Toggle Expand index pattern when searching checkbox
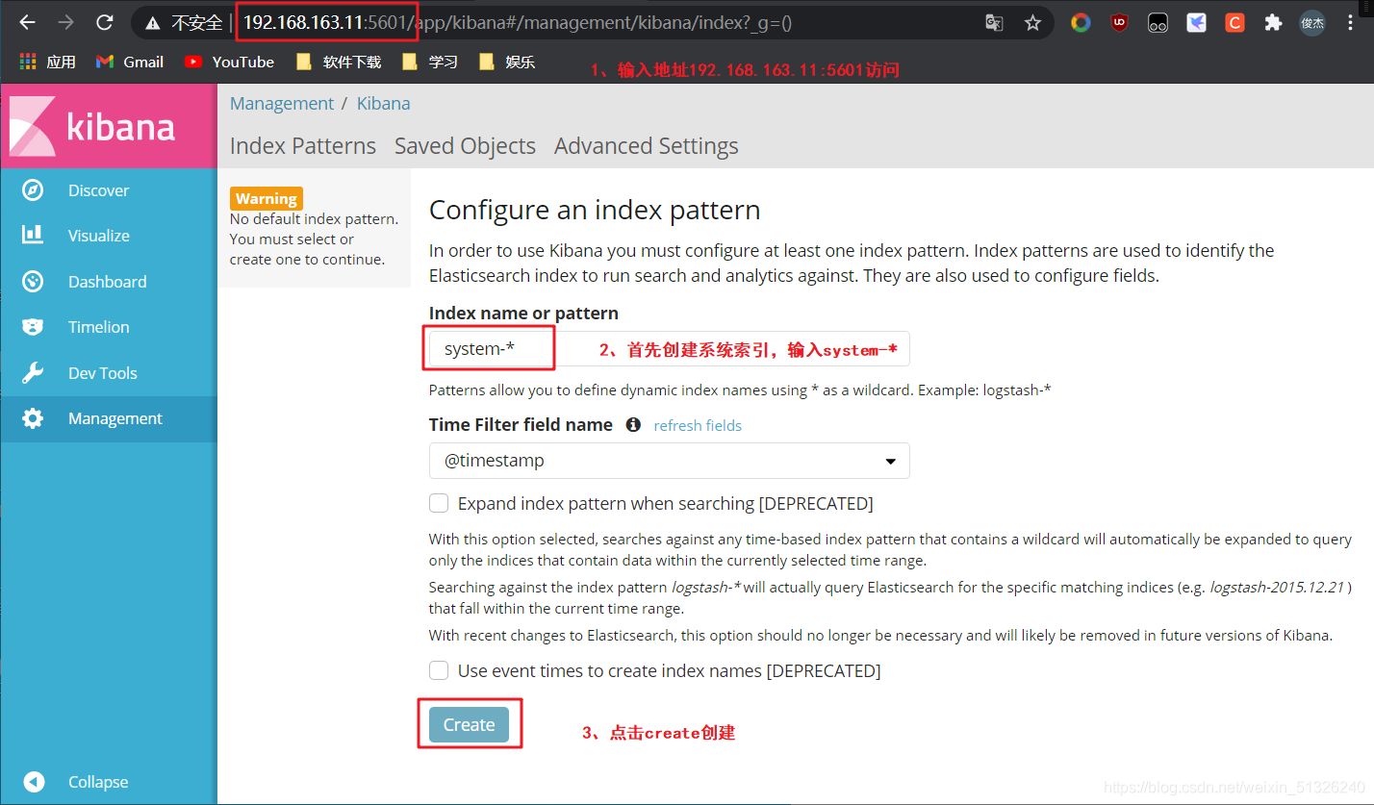The height and width of the screenshot is (805, 1374). (439, 503)
